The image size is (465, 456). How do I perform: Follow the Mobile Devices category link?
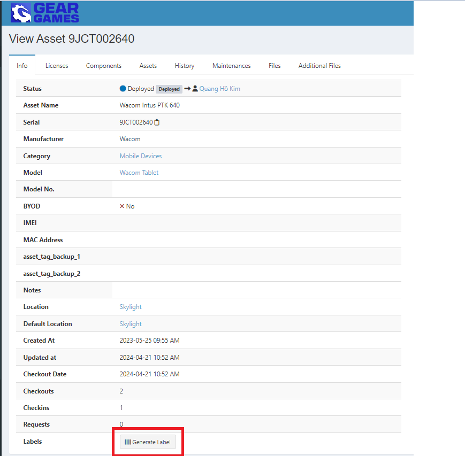[141, 156]
